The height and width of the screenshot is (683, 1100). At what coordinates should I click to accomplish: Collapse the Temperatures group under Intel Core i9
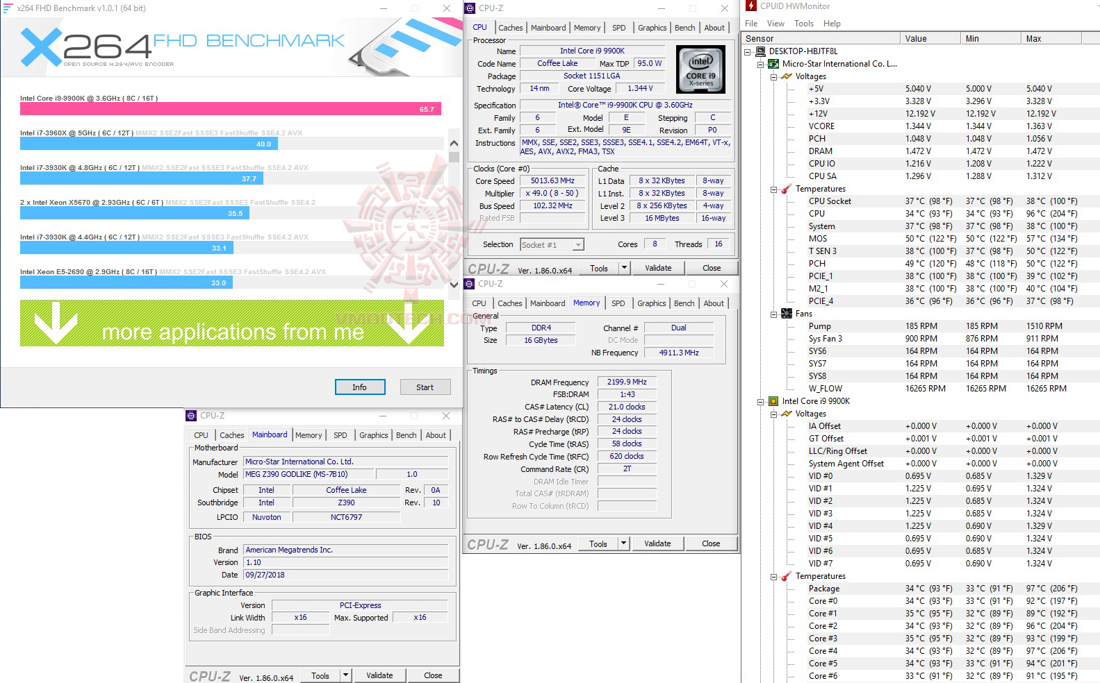pyautogui.click(x=774, y=576)
